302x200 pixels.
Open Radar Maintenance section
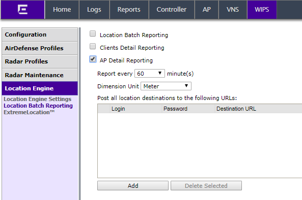point(40,75)
